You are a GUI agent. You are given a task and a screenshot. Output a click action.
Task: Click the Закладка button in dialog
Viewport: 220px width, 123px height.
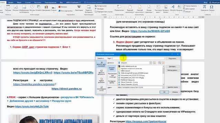click(173, 67)
